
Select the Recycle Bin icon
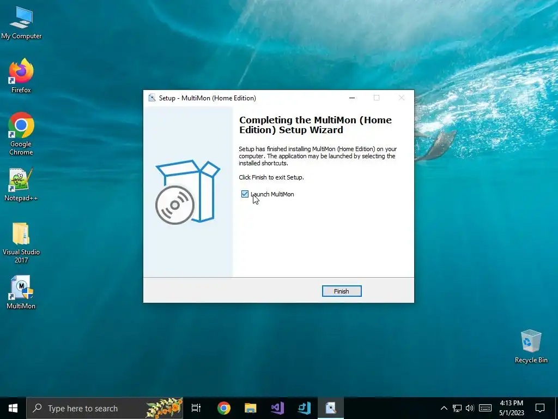(531, 346)
